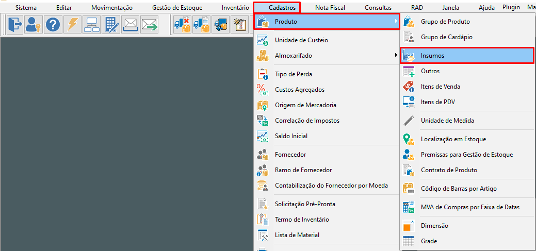The image size is (536, 251).
Task: Choose Outros in the Produto submenu
Action: [x=467, y=71]
